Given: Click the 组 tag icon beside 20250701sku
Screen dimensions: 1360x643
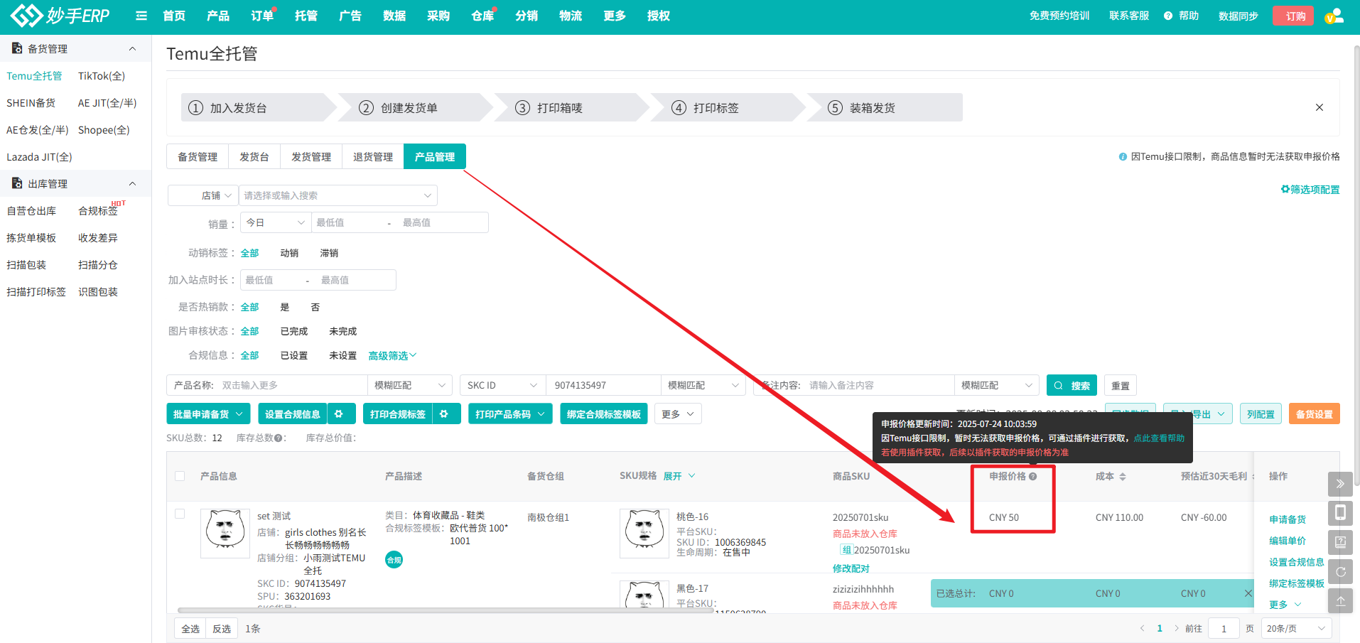Looking at the screenshot, I should (x=846, y=550).
